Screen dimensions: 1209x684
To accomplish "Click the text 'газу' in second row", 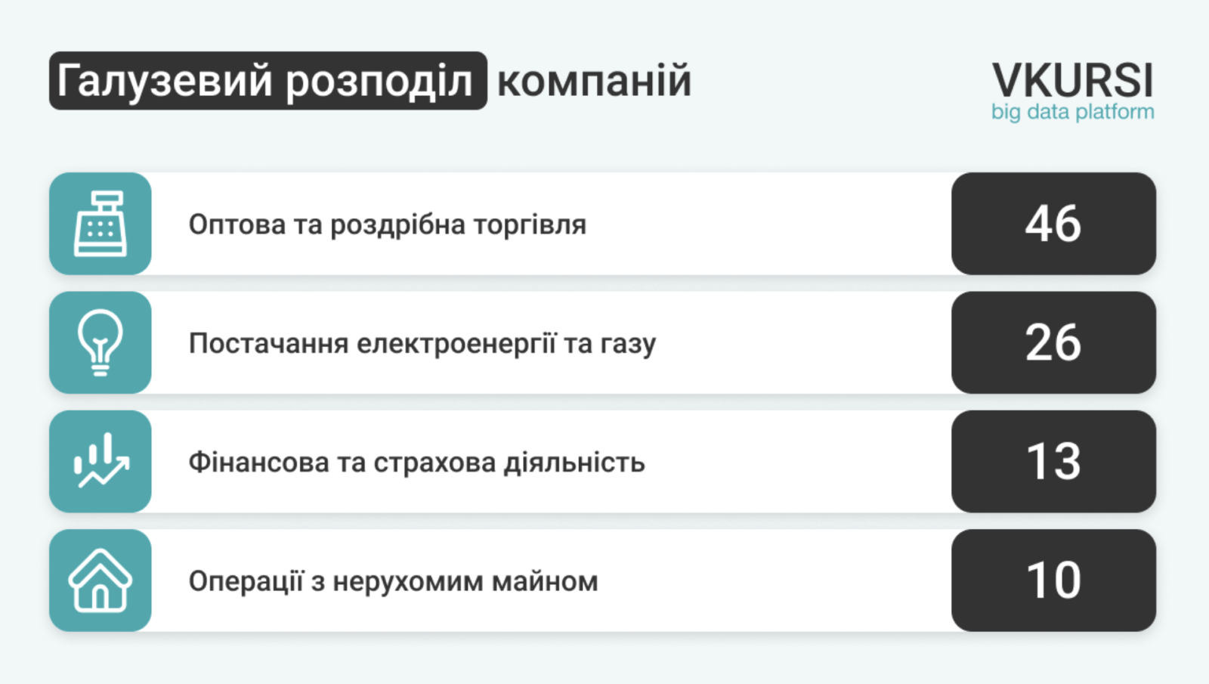I will pyautogui.click(x=628, y=344).
